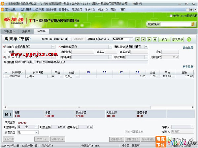Screen dimensions: 198x148
Task: Open the 帮助 menu
Action: [113, 10]
